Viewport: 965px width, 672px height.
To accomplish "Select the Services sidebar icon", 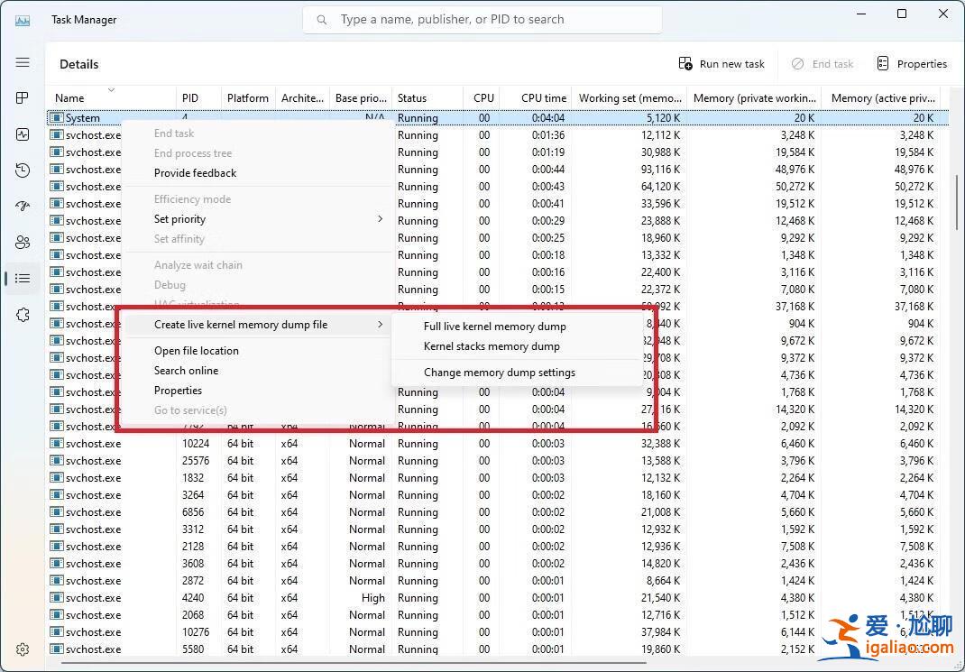I will coord(22,314).
